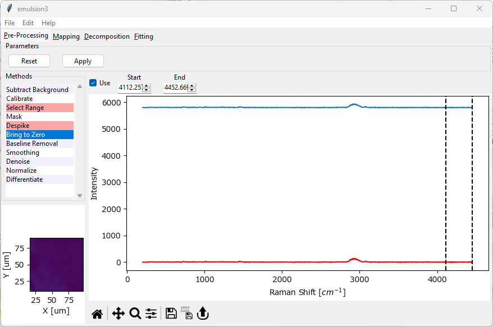Viewport: 493px width, 327px height.
Task: Click the Home reset-view icon
Action: point(97,314)
